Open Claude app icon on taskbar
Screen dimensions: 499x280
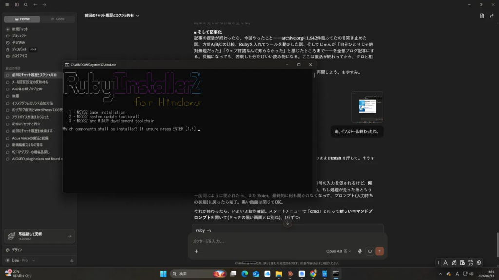(x=290, y=274)
